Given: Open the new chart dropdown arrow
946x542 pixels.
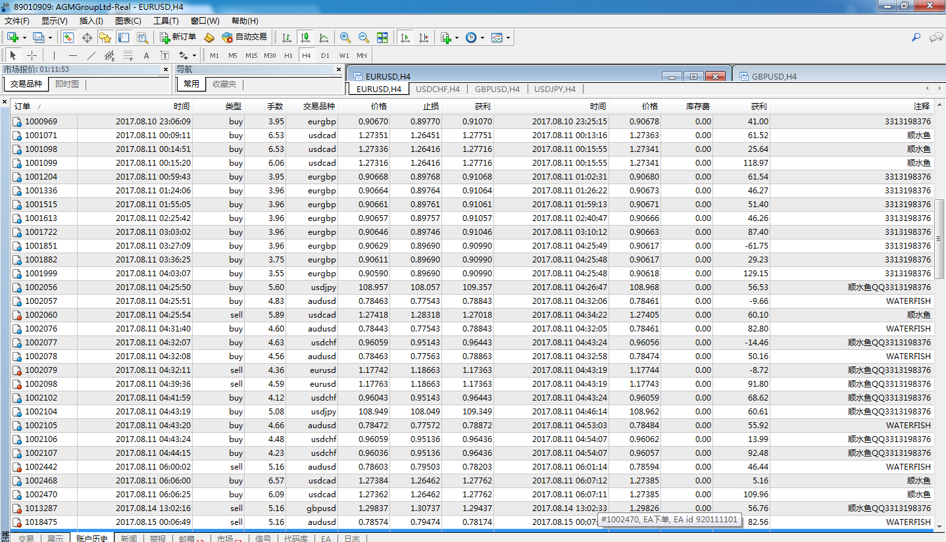Looking at the screenshot, I should (24, 37).
